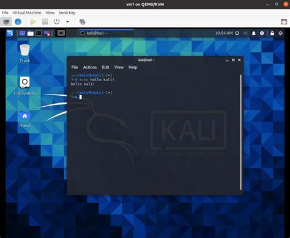Open terminal Edit menu

pos(105,67)
